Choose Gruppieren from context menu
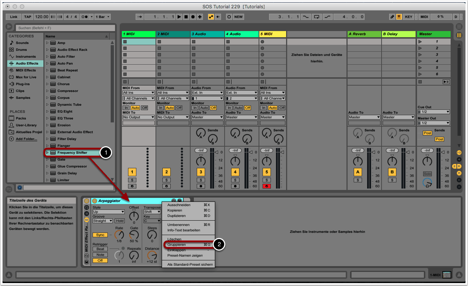Viewport: 468px width, 286px height. 176,244
